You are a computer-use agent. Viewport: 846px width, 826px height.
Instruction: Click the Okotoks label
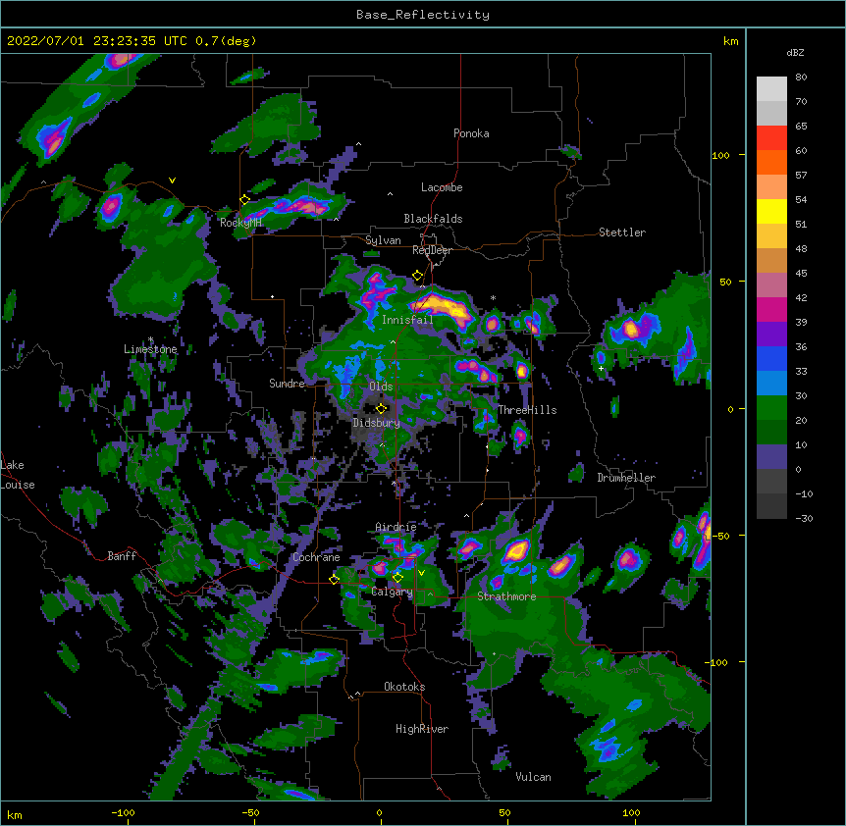[x=404, y=687]
